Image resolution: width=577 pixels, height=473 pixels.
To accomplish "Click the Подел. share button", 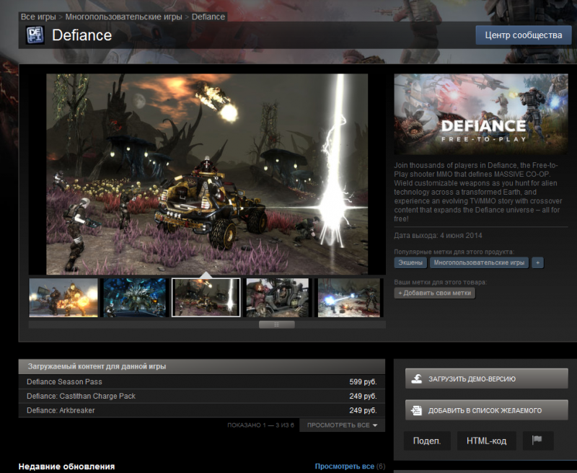I will 427,441.
